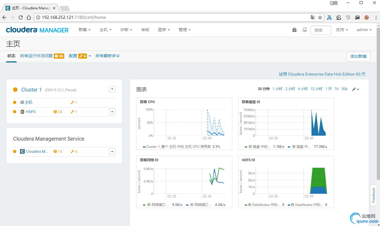
Task: Go to the 审核 page
Action: (145, 30)
